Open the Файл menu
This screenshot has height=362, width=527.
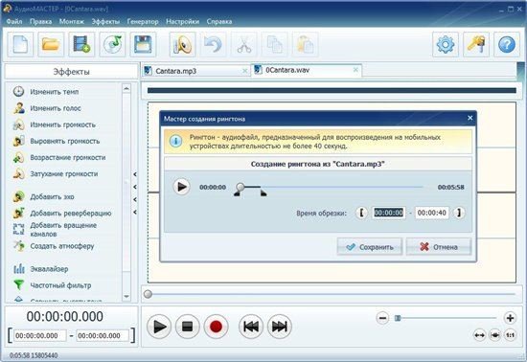coord(14,21)
